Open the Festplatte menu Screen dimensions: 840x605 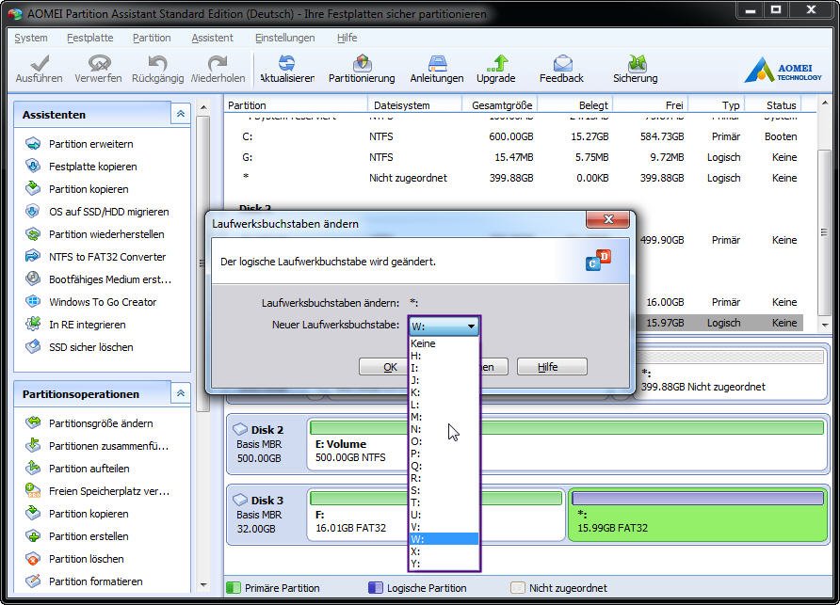(90, 38)
